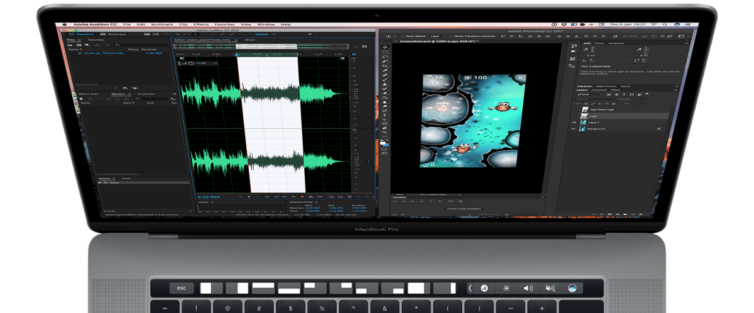Click the Apple menu icon
Screen dimensions: 754x313
(x=65, y=24)
